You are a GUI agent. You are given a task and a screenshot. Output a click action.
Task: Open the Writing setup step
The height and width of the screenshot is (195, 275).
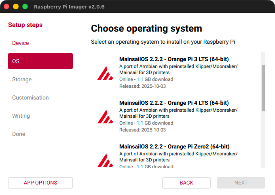pyautogui.click(x=40, y=116)
